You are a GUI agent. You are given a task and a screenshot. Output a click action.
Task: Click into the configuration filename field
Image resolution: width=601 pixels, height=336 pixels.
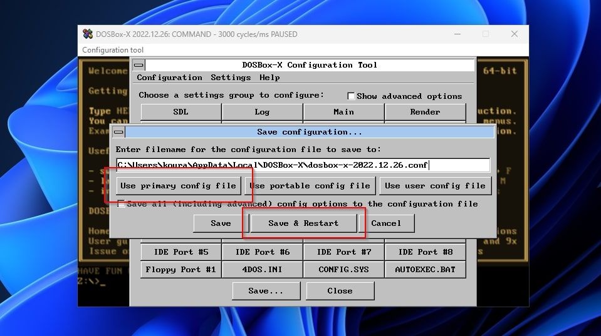(x=303, y=165)
